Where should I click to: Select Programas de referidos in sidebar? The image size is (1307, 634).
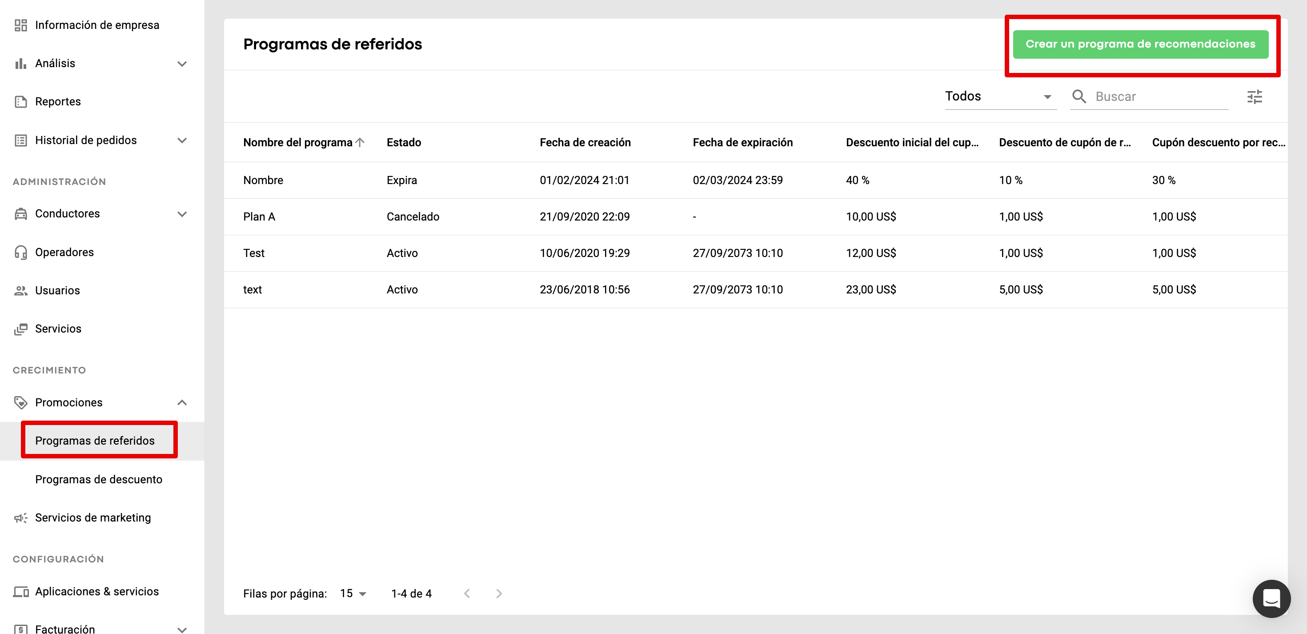click(95, 441)
